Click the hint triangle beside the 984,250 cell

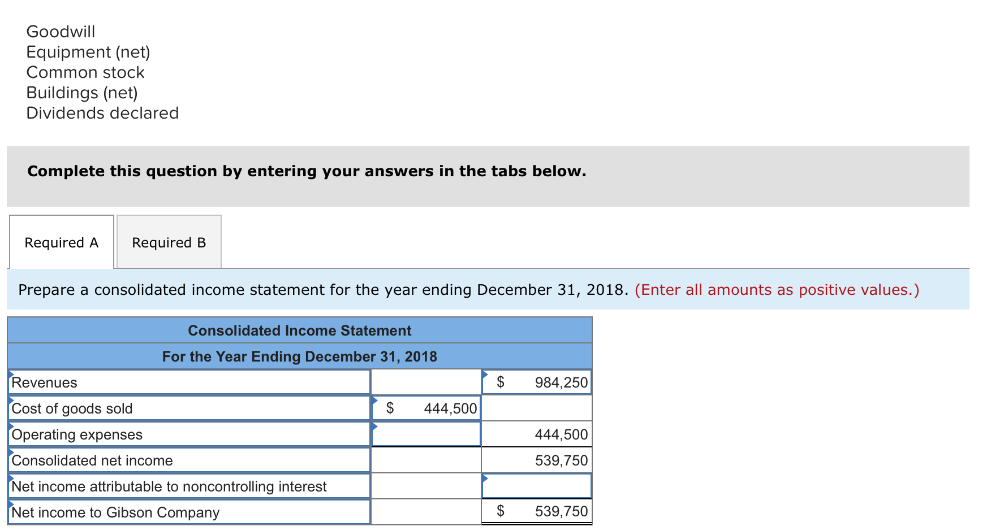coord(485,374)
